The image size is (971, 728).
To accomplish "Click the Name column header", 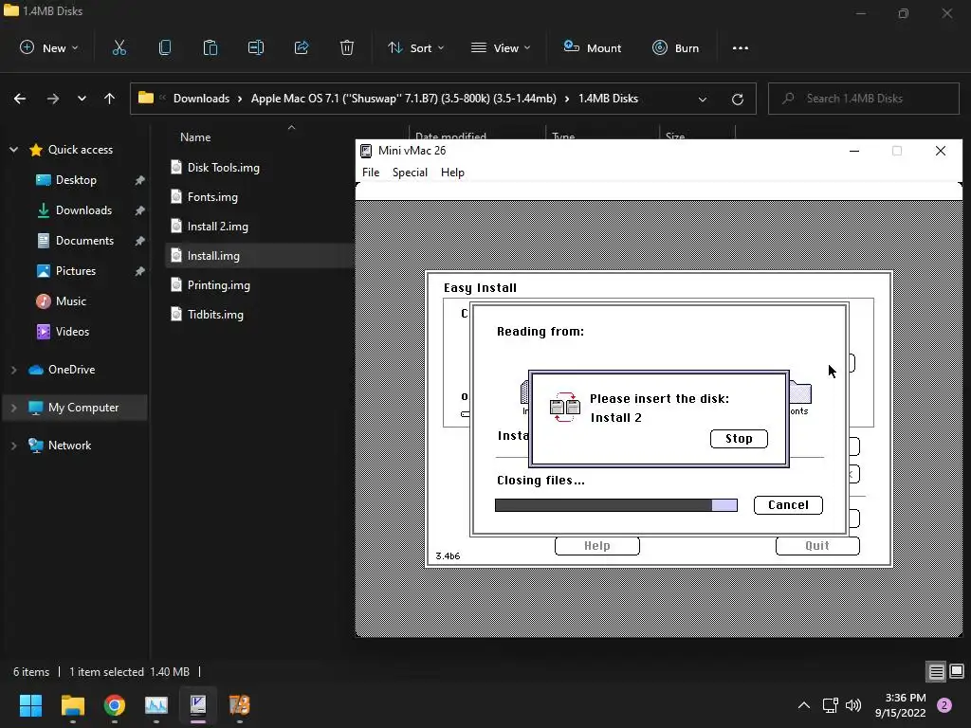I will coord(195,137).
